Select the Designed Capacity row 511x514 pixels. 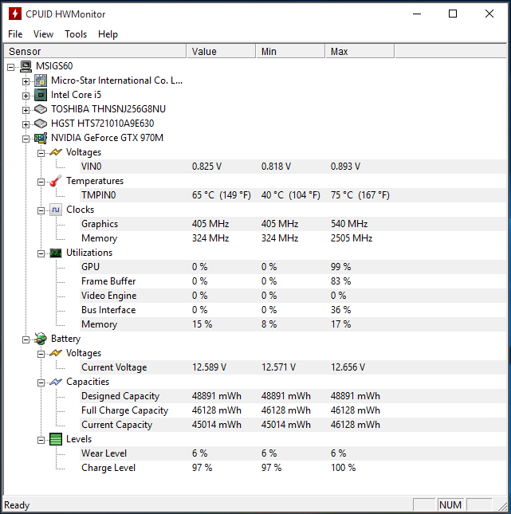click(293, 396)
